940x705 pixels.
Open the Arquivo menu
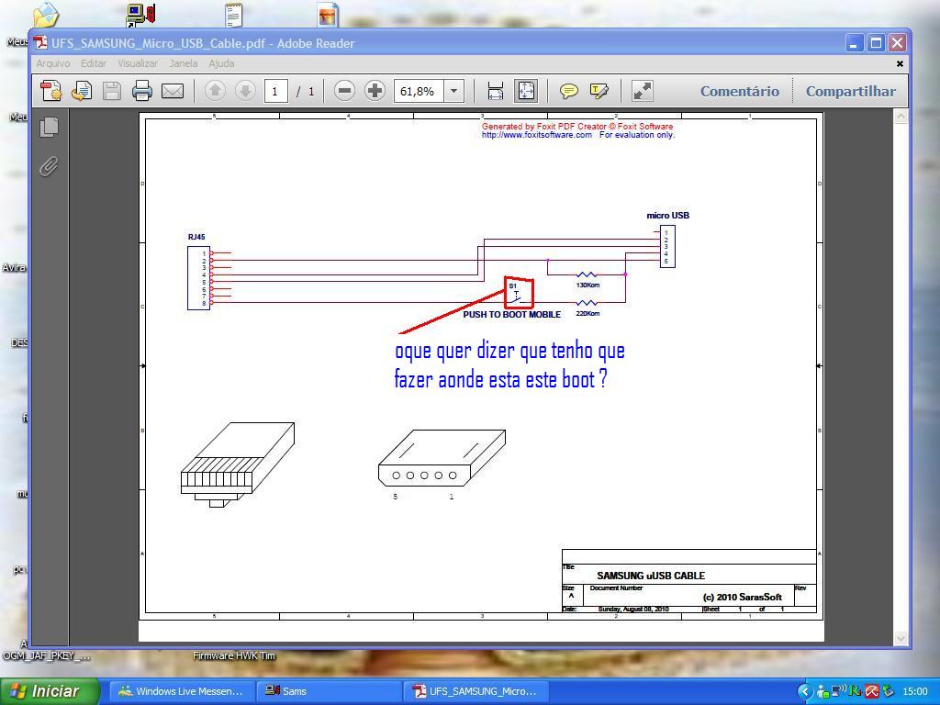pos(52,63)
